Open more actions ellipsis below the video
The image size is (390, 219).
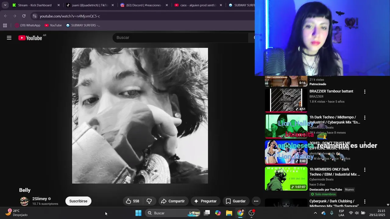(256, 201)
